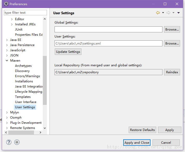The height and width of the screenshot is (152, 185).
Task: Click the Help question mark icon
Action: (9, 142)
